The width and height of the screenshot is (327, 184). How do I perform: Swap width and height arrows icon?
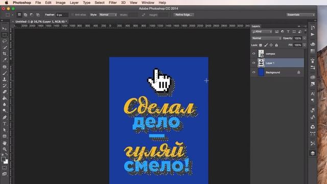[144, 15]
